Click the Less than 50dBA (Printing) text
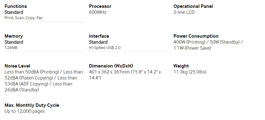 pos(32,72)
